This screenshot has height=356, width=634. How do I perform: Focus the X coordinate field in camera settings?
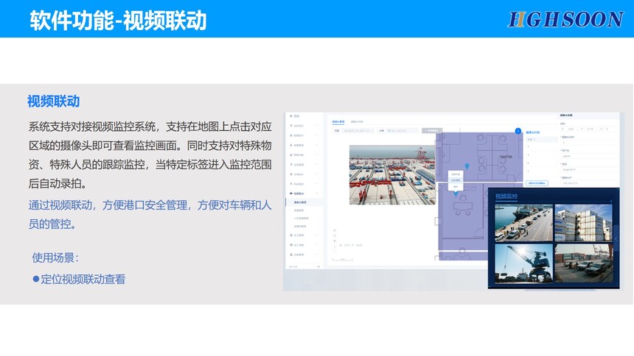click(x=569, y=129)
